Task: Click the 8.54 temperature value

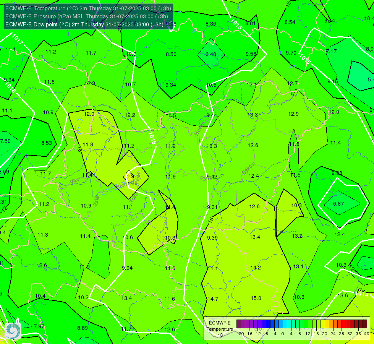Action: pyautogui.click(x=290, y=22)
